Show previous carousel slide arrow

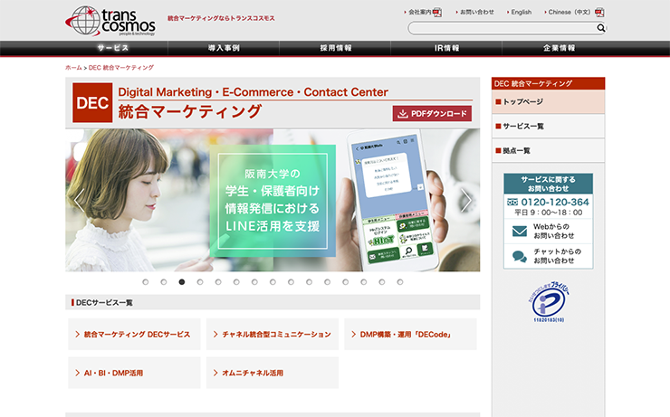pos(79,200)
